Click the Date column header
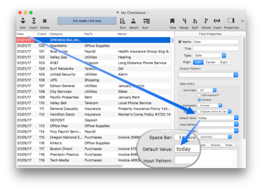 click(25, 34)
